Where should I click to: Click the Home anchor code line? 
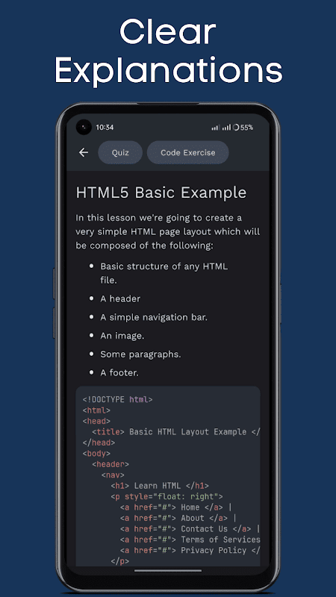pos(176,507)
